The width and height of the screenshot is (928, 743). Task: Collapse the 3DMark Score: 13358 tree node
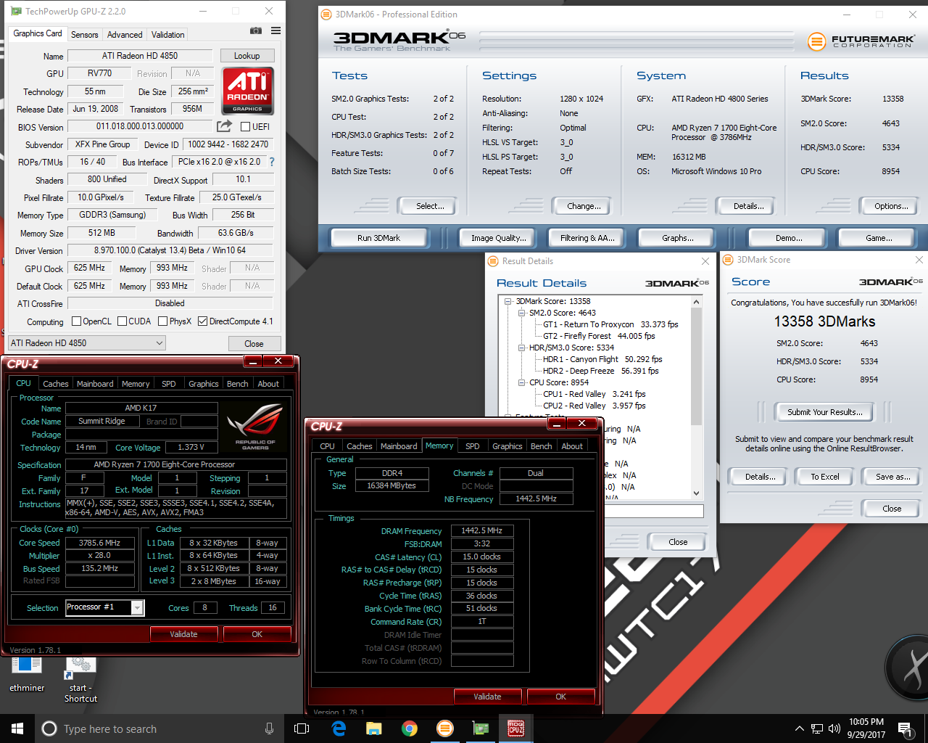(508, 301)
